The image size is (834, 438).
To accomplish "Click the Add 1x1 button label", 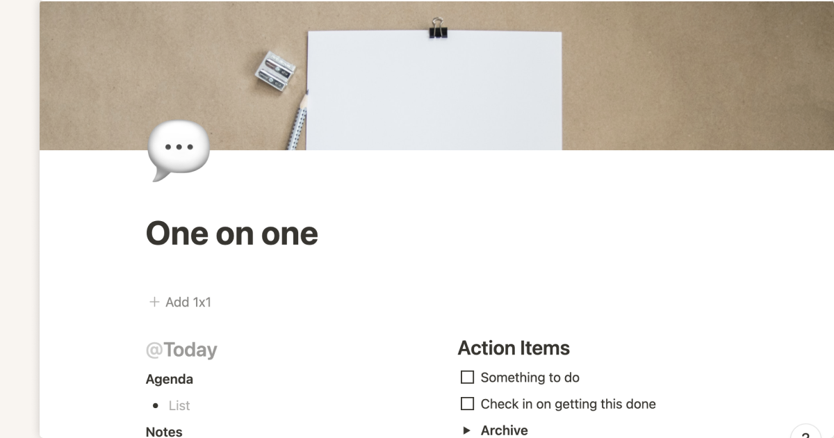I will pos(188,302).
